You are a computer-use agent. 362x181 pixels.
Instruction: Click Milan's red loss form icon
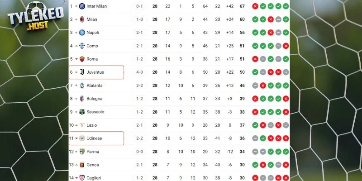pos(271,19)
